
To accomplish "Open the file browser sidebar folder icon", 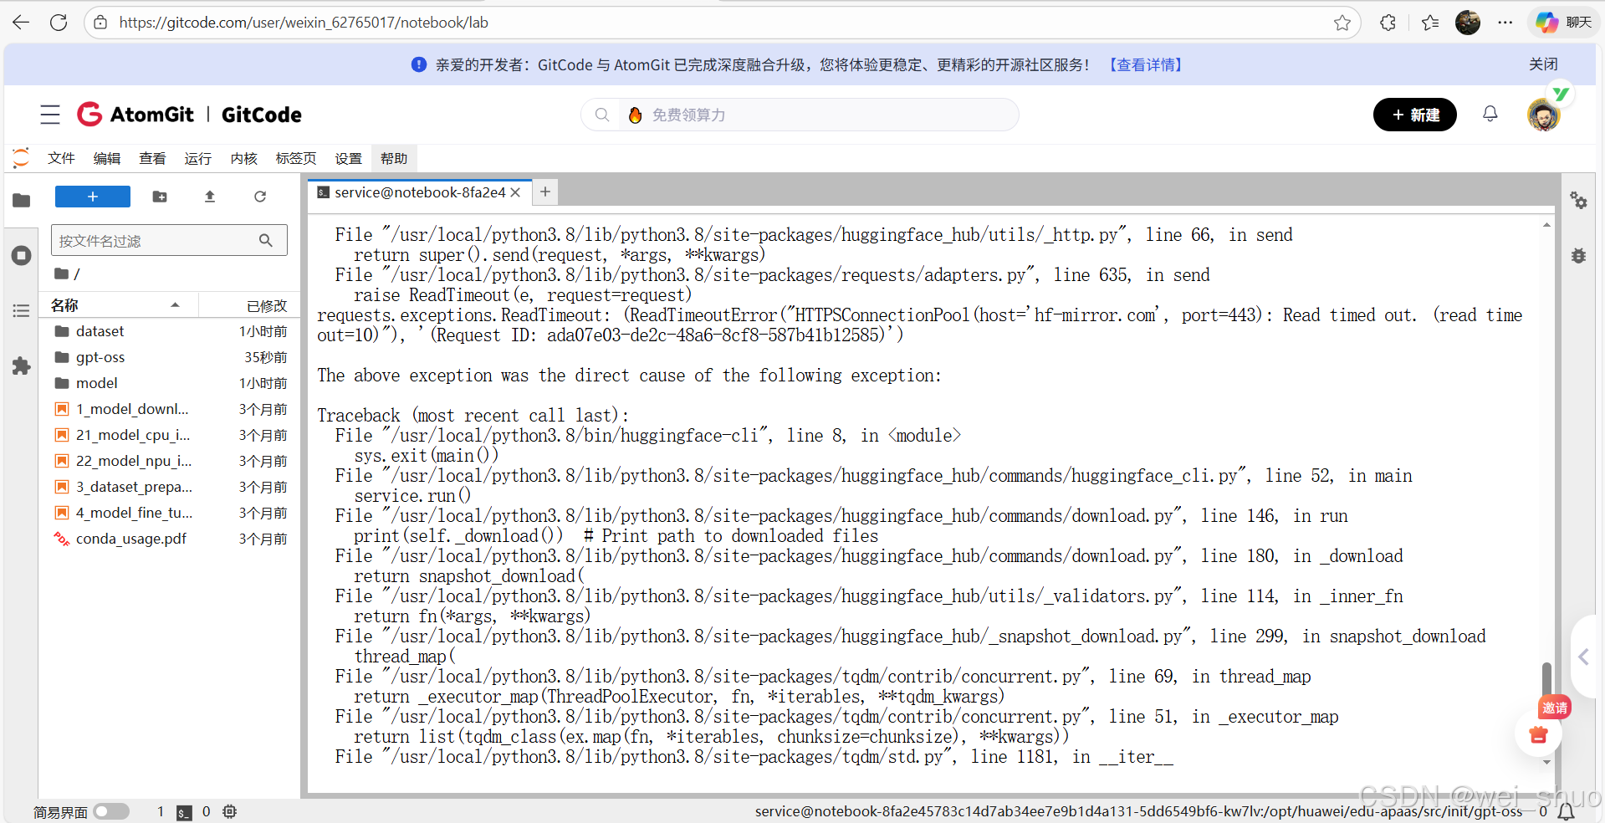I will point(22,200).
